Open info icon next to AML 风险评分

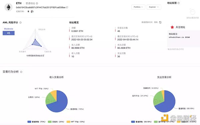click(20, 23)
